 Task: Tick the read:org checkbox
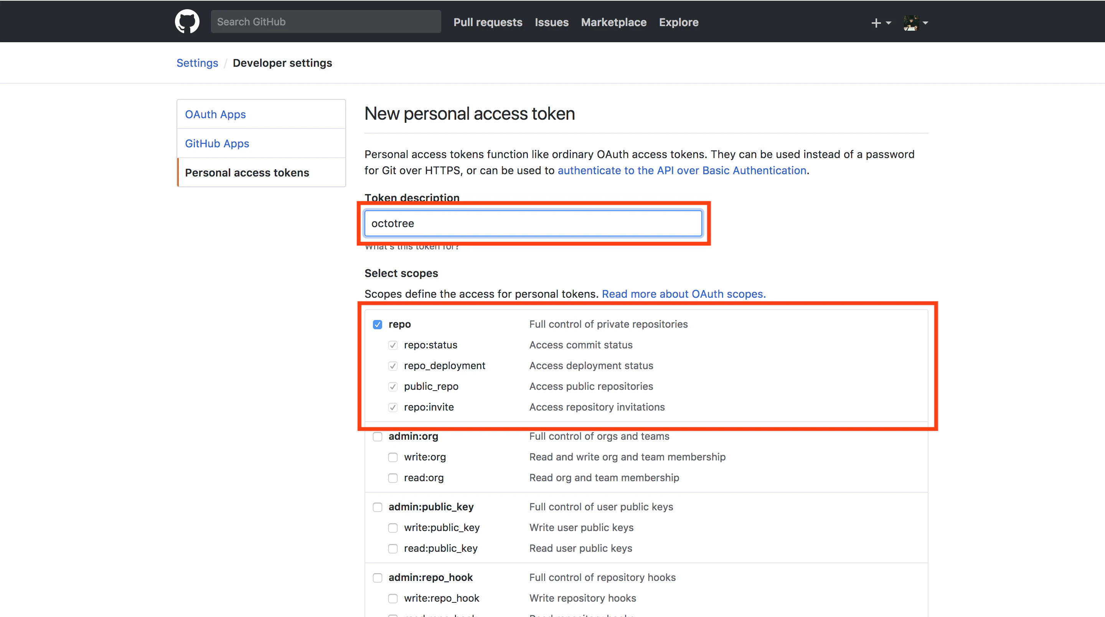[x=393, y=478]
